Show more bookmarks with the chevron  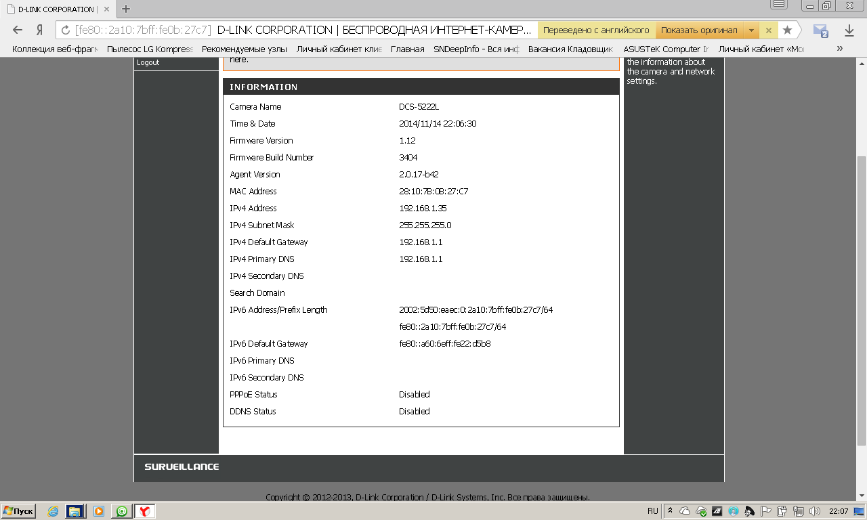click(840, 49)
